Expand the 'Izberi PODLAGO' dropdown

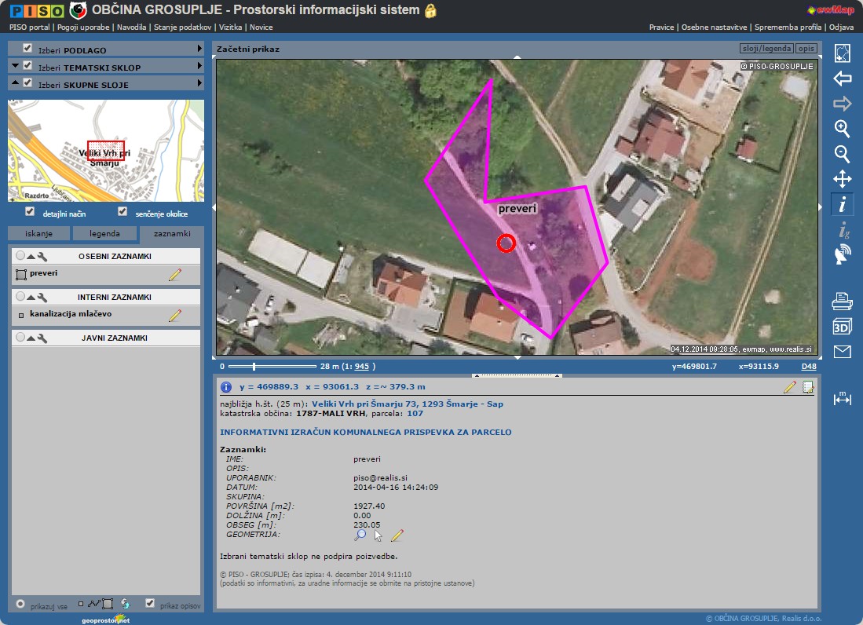click(199, 49)
